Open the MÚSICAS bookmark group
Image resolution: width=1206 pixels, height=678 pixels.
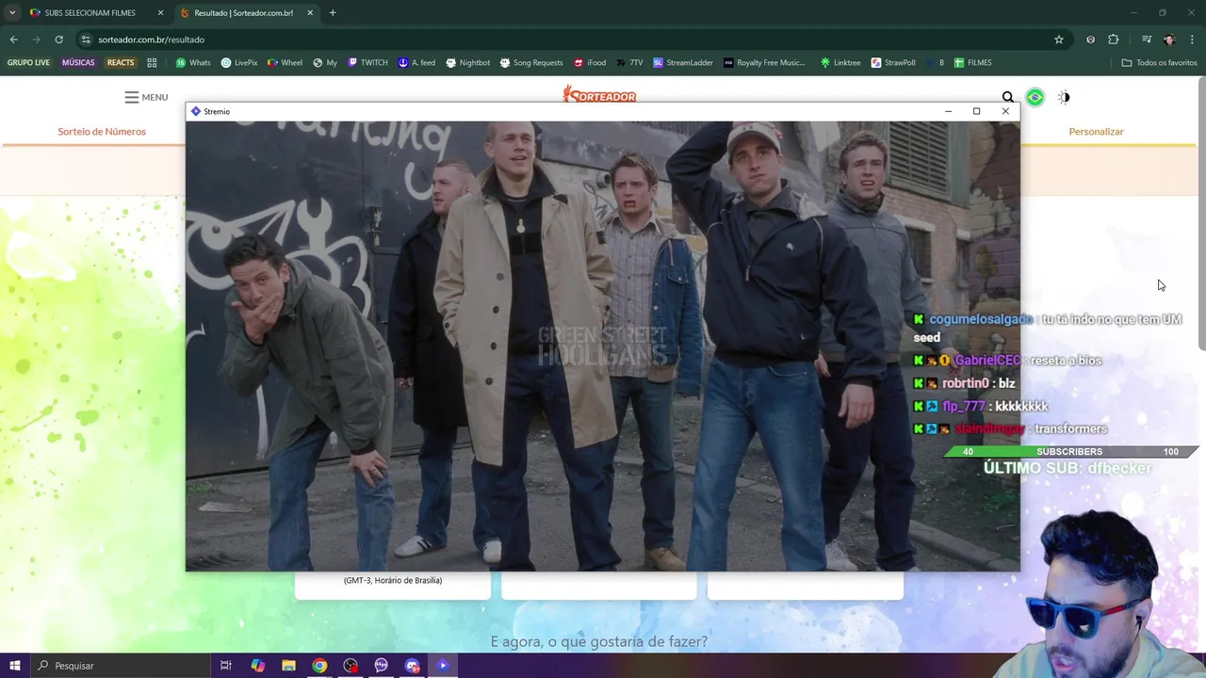tap(78, 63)
